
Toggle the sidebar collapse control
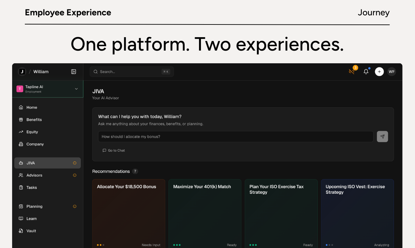(74, 71)
